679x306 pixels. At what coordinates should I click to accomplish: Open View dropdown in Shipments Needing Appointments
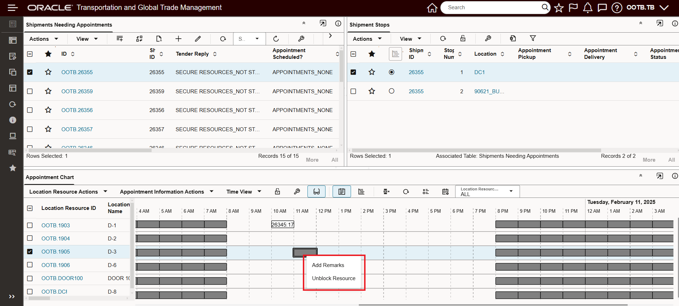click(x=87, y=39)
